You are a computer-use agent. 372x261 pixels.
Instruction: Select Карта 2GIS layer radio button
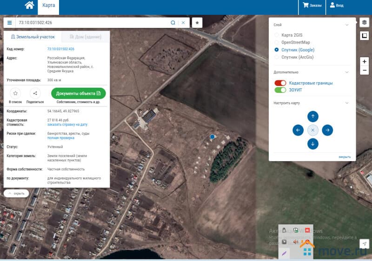[277, 35]
